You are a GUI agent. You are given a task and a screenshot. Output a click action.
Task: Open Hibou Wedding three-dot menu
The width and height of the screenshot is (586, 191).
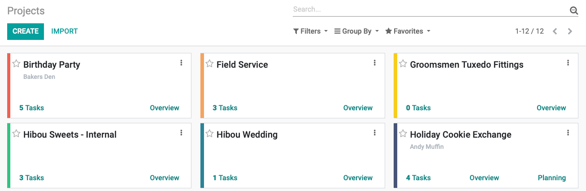374,133
